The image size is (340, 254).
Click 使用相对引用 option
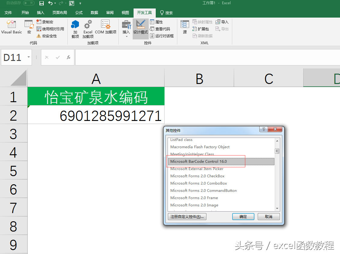pyautogui.click(x=50, y=29)
